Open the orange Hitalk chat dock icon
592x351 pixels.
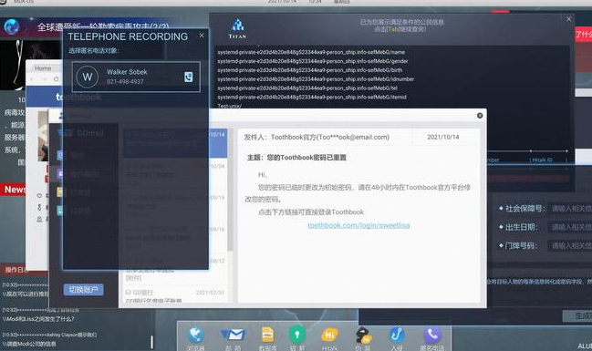[x=329, y=335]
